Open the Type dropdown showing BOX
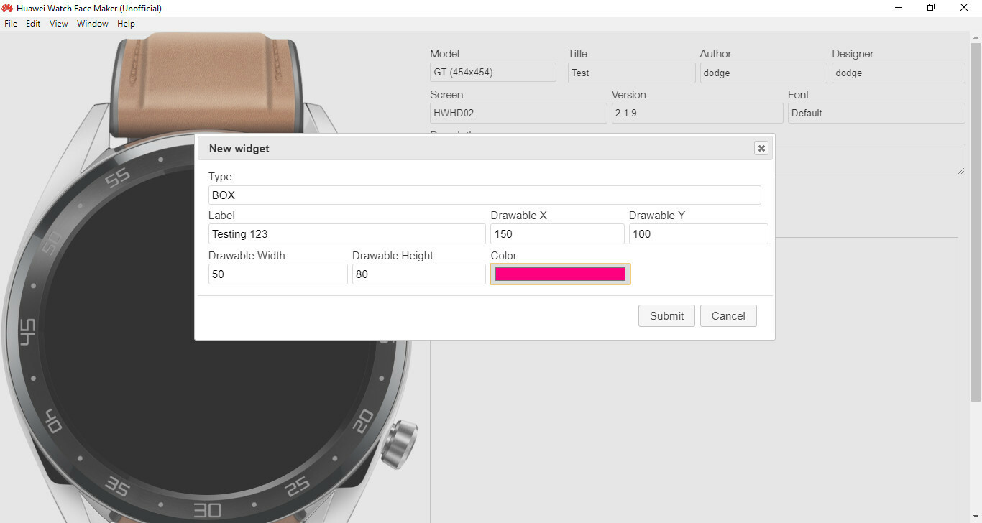982x523 pixels. point(485,195)
